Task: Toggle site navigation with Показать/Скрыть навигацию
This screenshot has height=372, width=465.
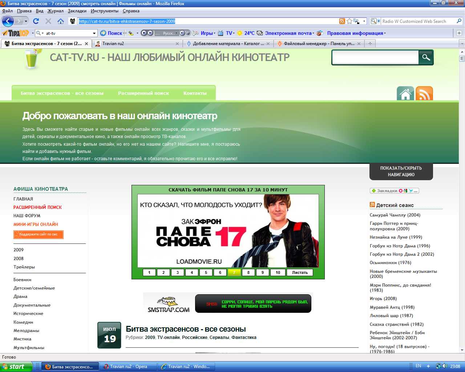Action: pos(401,171)
